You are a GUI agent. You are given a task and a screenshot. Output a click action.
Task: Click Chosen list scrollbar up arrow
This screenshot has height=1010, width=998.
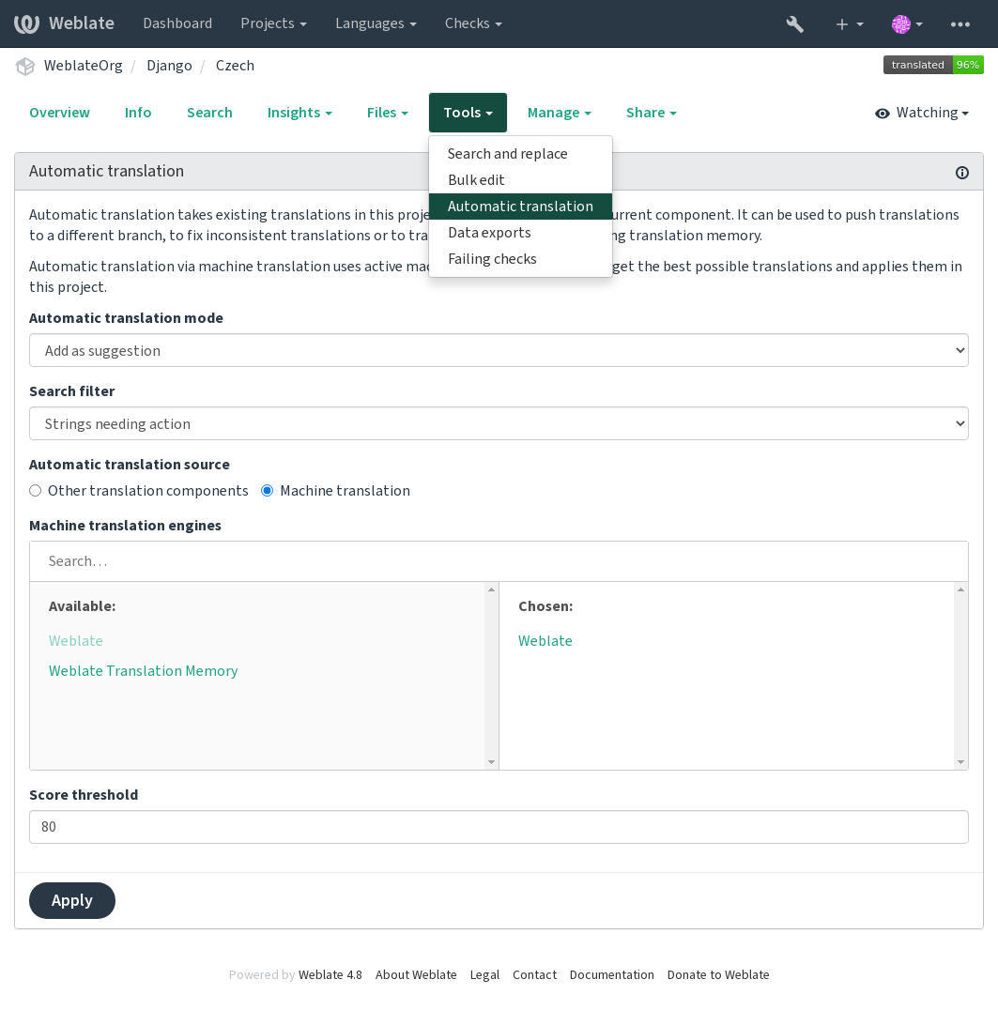click(960, 589)
